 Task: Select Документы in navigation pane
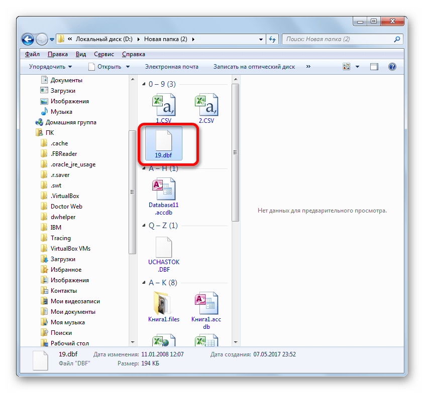pyautogui.click(x=61, y=80)
